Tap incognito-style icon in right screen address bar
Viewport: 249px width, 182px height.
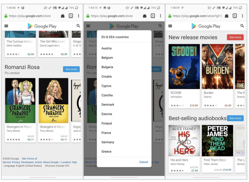[x=227, y=16]
